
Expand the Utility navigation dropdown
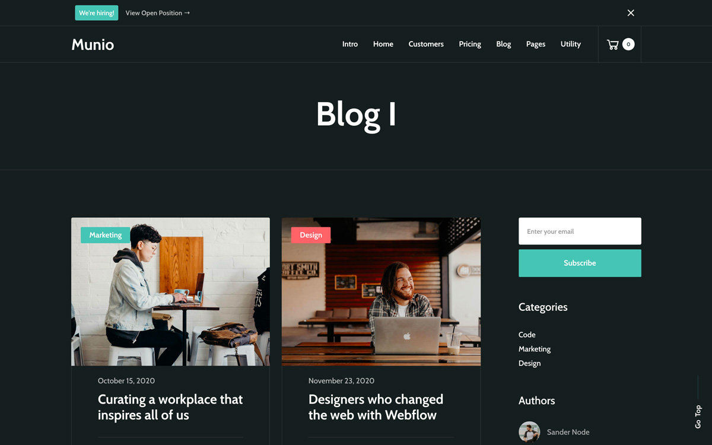(x=571, y=44)
